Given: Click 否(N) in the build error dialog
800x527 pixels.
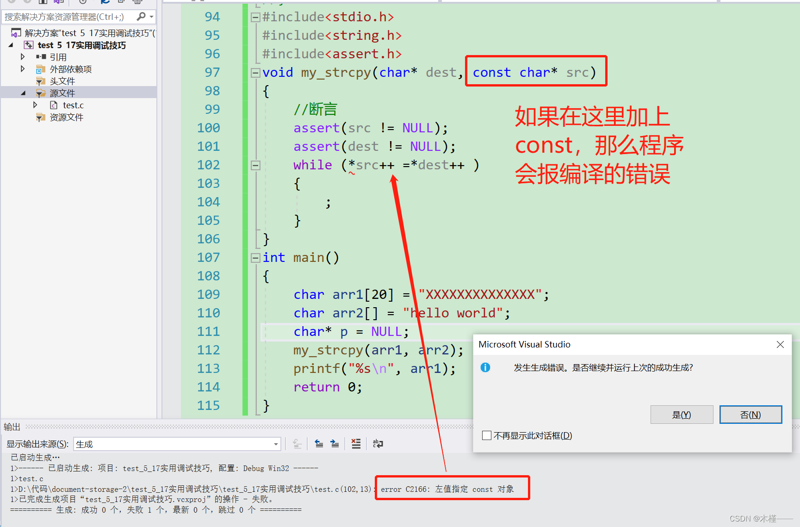Looking at the screenshot, I should coord(750,415).
